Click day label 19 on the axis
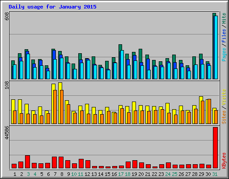Viewport: 229px width, 179px height. point(134,174)
